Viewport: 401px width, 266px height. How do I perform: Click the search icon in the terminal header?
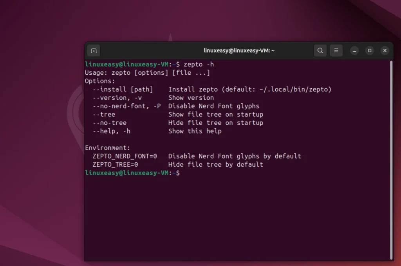click(320, 50)
